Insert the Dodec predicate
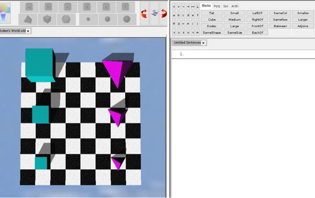 coord(212,26)
